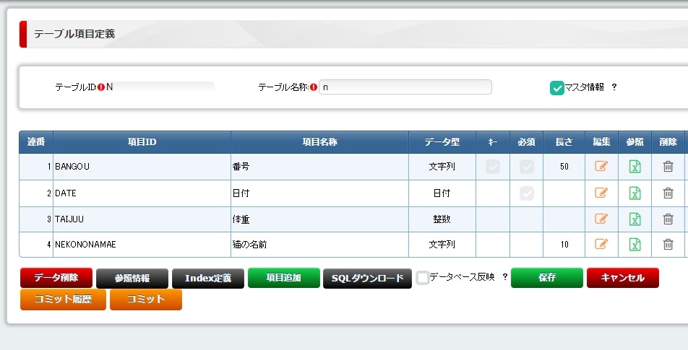
Task: Click the 番号 item name cell
Action: pyautogui.click(x=319, y=167)
